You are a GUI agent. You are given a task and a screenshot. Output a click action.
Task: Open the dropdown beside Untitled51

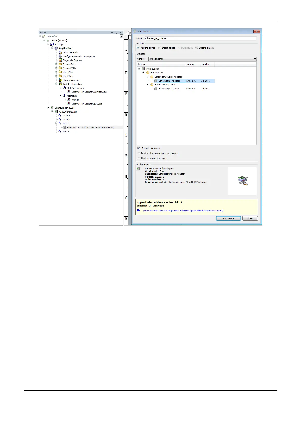[x=121, y=36]
